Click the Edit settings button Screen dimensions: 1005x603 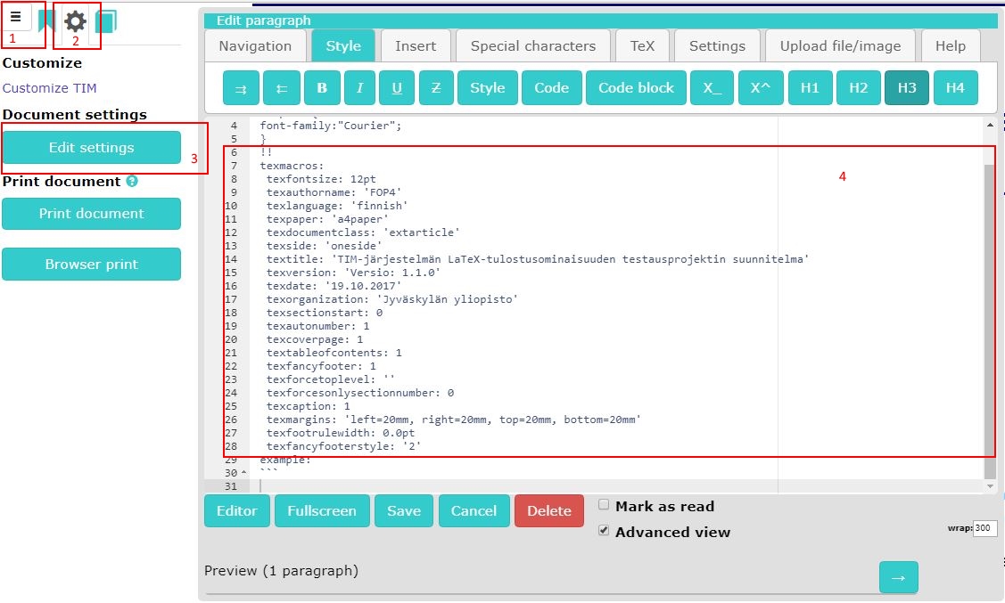point(92,147)
